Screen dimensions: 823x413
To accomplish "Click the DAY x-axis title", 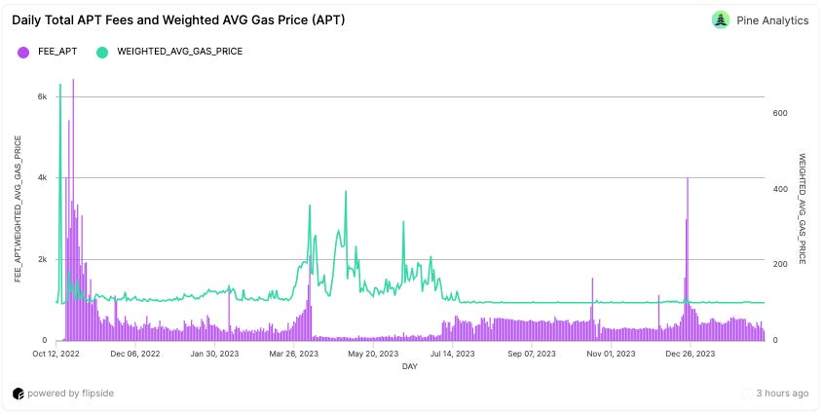I will tap(410, 366).
